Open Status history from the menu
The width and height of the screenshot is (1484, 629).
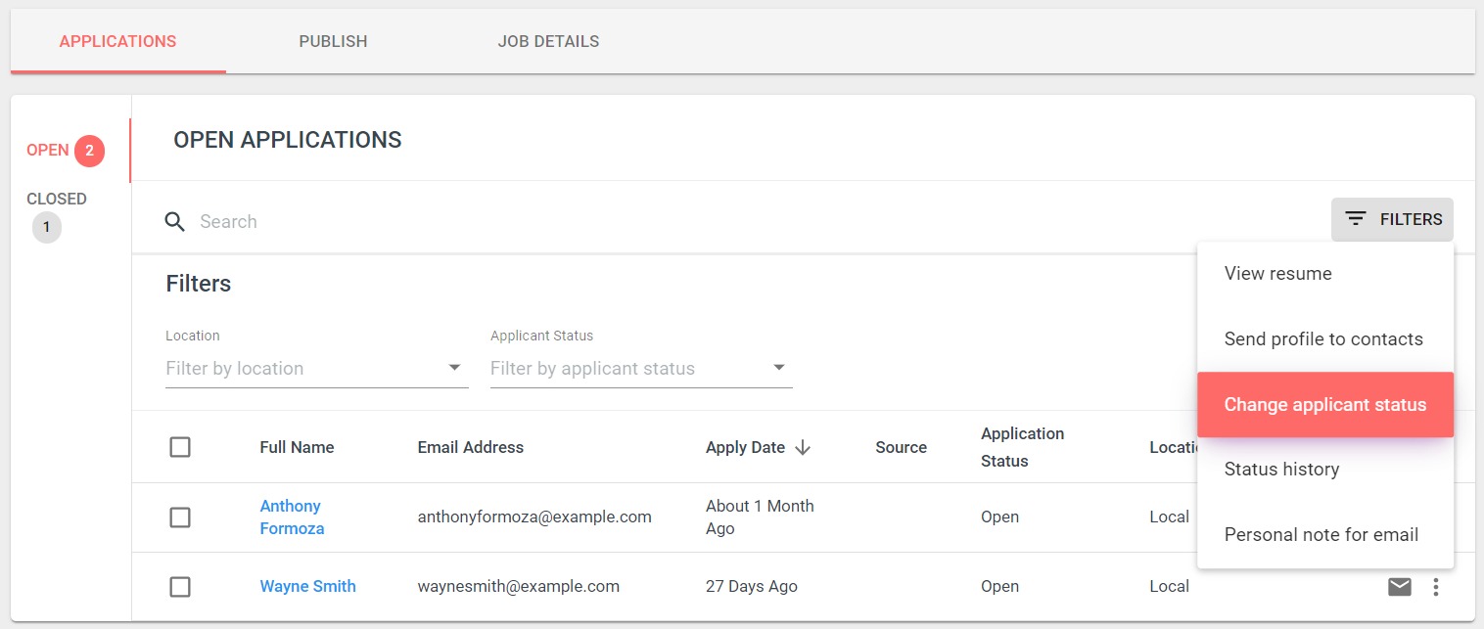click(1281, 470)
